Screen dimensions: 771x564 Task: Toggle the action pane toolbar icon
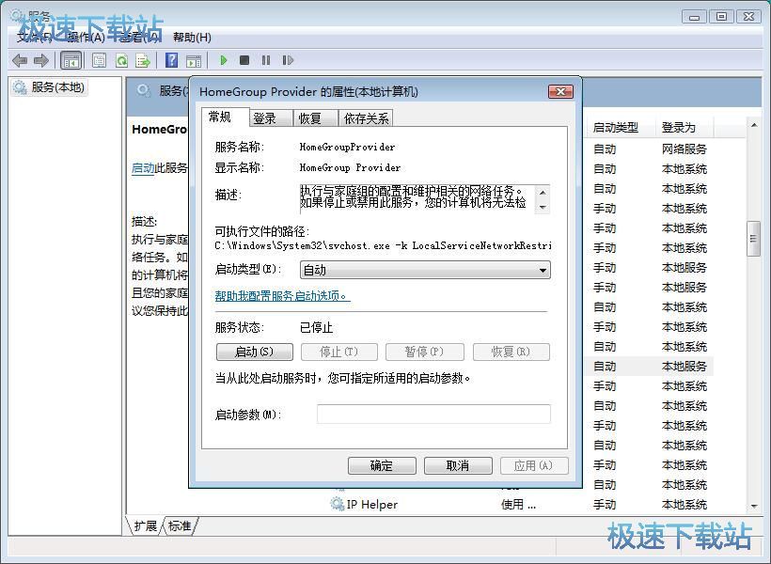coord(194,60)
